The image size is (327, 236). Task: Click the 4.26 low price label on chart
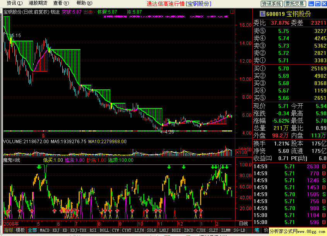(x=169, y=132)
